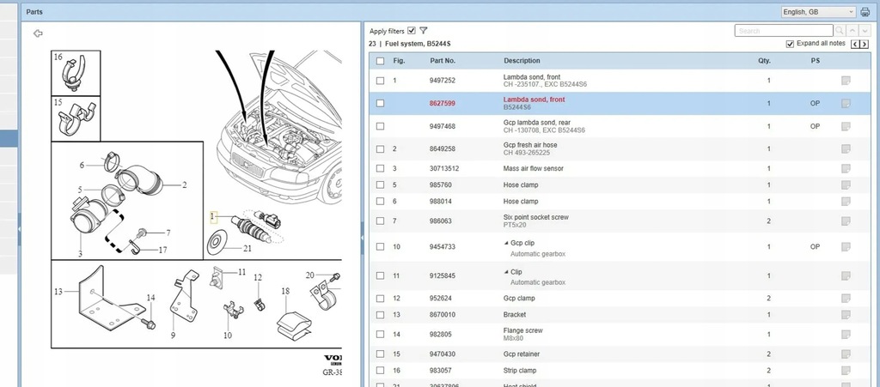
Task: Go to previous page with left chevron
Action: click(855, 45)
